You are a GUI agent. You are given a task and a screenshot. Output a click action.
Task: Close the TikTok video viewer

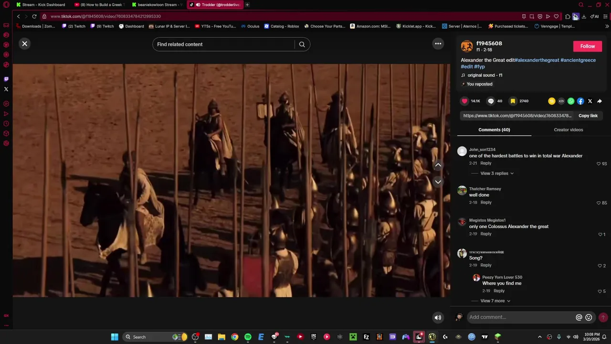[25, 43]
